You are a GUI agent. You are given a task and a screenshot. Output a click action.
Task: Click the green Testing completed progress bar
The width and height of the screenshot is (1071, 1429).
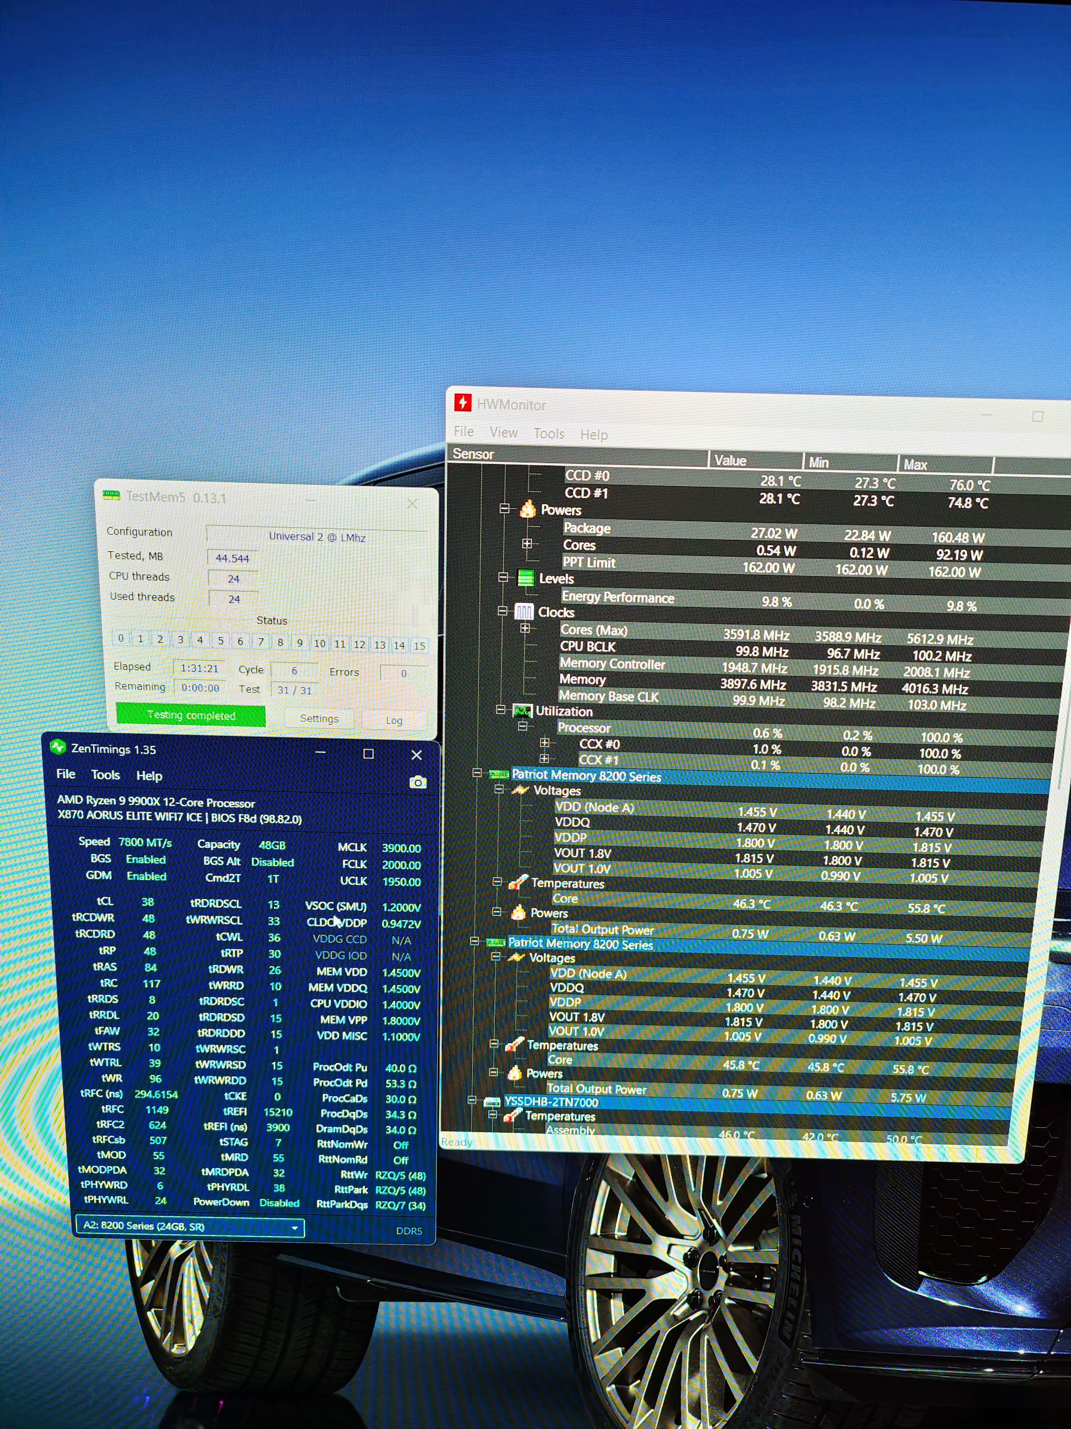pos(190,714)
